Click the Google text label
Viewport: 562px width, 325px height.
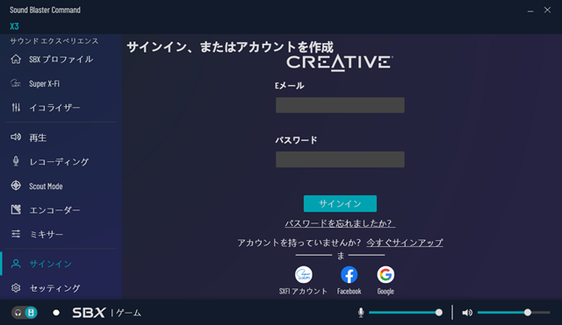point(385,292)
